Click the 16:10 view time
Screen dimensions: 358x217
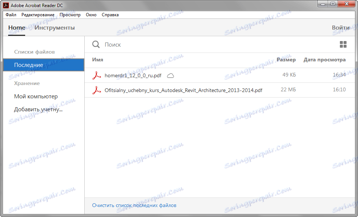(x=339, y=90)
